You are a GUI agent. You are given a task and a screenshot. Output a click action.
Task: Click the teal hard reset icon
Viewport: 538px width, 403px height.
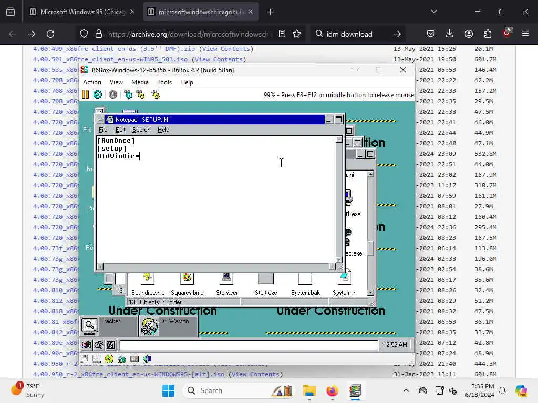(98, 94)
